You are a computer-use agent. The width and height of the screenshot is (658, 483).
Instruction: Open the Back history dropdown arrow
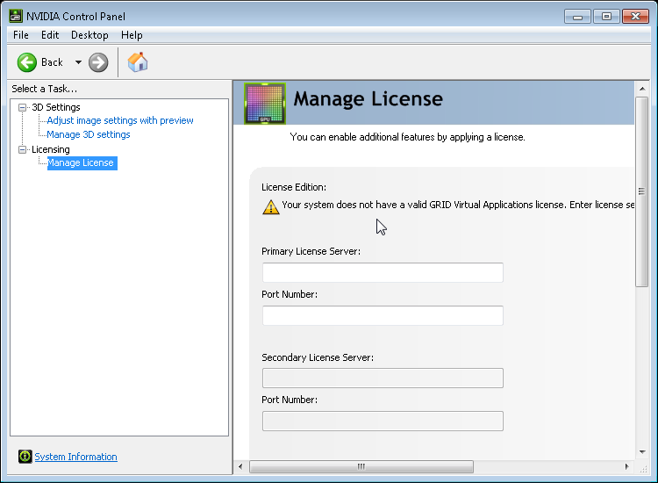coord(78,62)
